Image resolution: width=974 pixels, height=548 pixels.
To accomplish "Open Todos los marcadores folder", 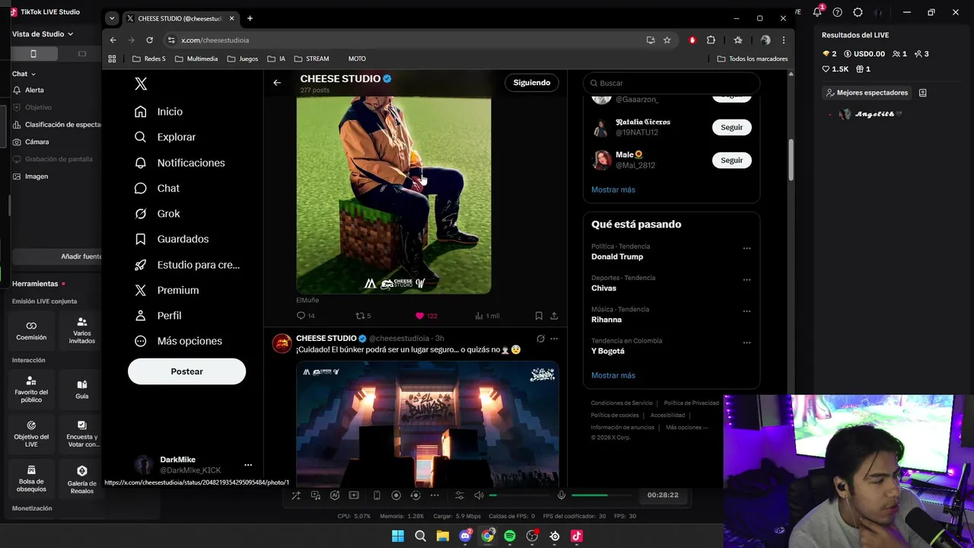I will tap(753, 59).
